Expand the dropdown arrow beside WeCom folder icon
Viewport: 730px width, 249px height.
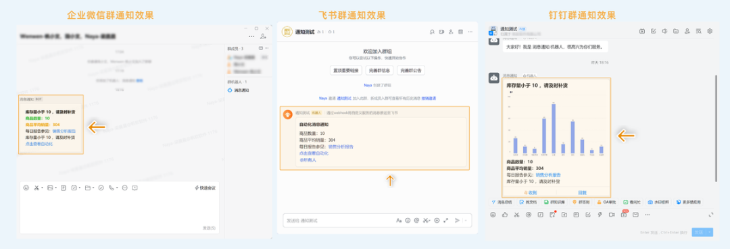pos(93,188)
